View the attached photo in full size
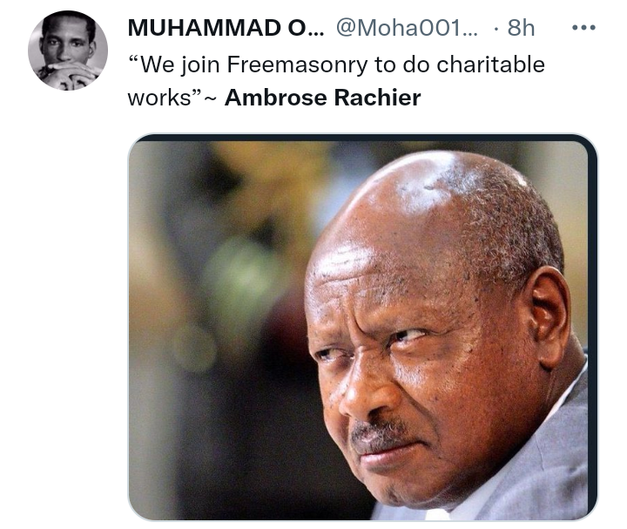Viewport: 627px width, 529px height. pyautogui.click(x=362, y=328)
